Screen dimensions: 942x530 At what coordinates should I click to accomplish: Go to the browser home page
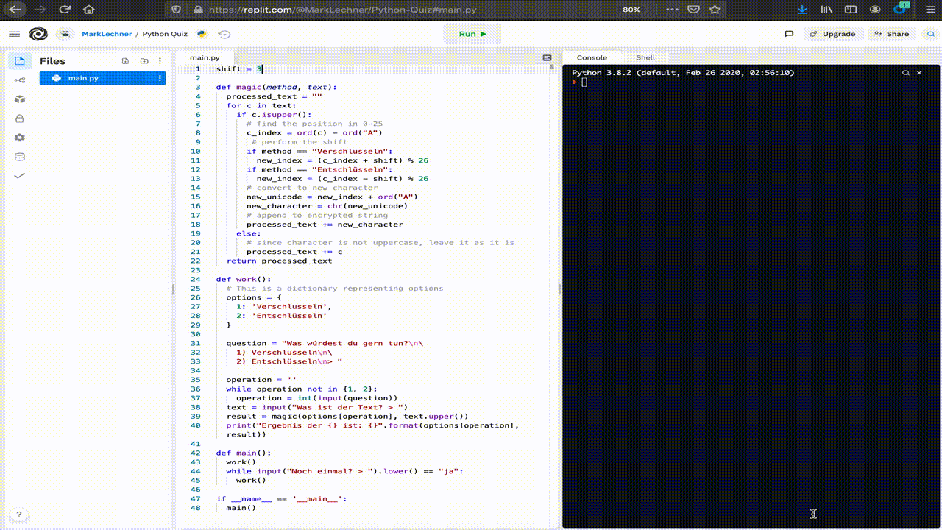point(89,10)
